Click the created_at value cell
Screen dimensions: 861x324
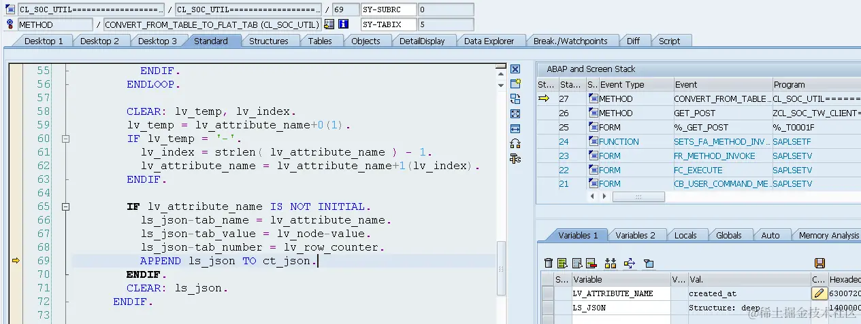(x=748, y=293)
